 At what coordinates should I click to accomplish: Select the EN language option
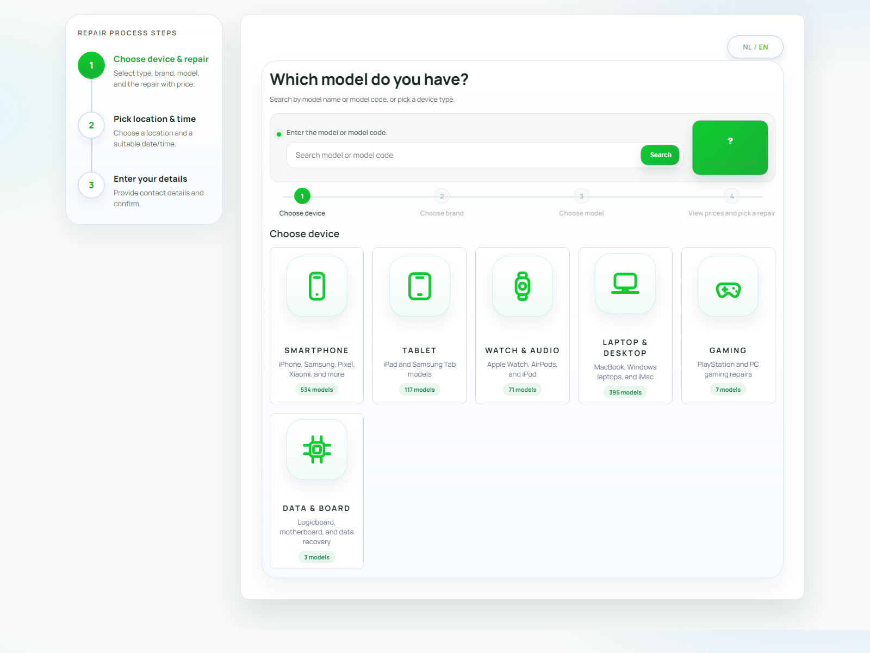(763, 47)
